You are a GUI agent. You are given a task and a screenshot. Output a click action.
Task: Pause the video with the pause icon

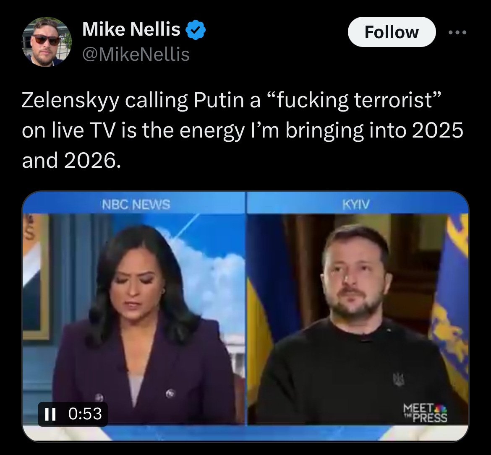tap(50, 414)
